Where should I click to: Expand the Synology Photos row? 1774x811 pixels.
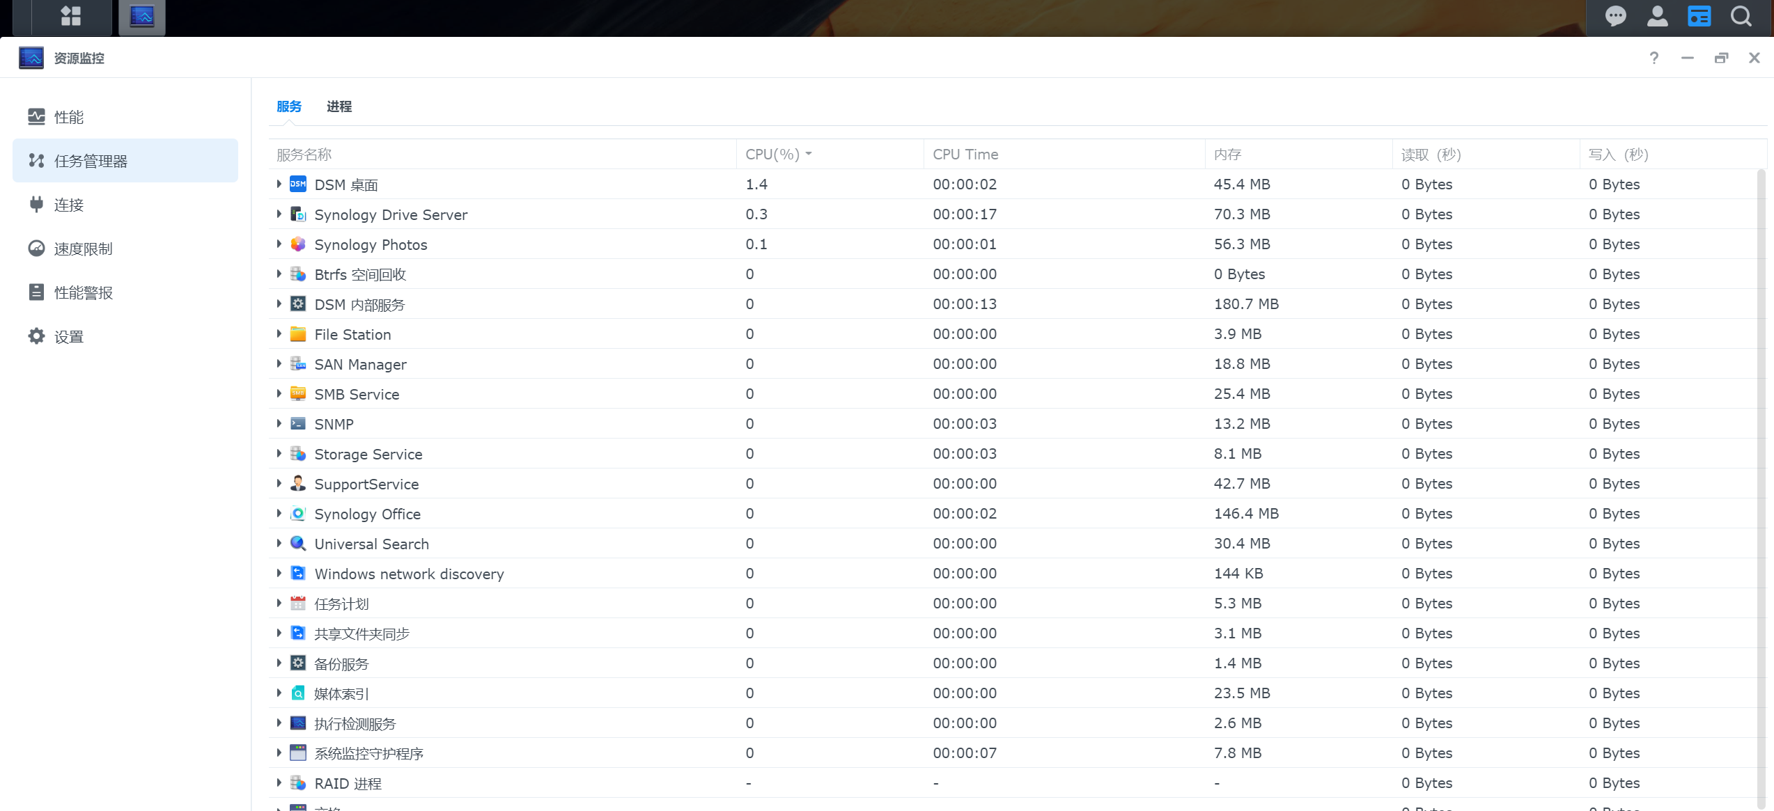(279, 244)
